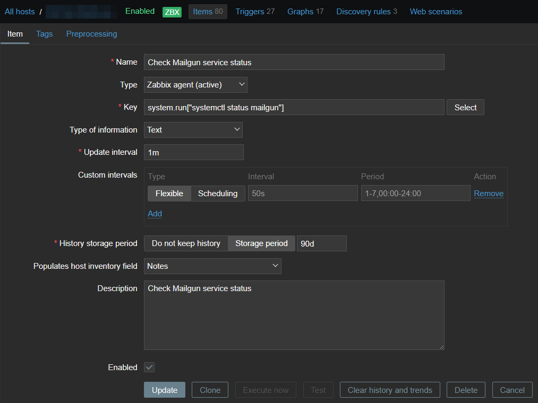Toggle the Enabled checkbox
The width and height of the screenshot is (538, 403).
coord(149,367)
